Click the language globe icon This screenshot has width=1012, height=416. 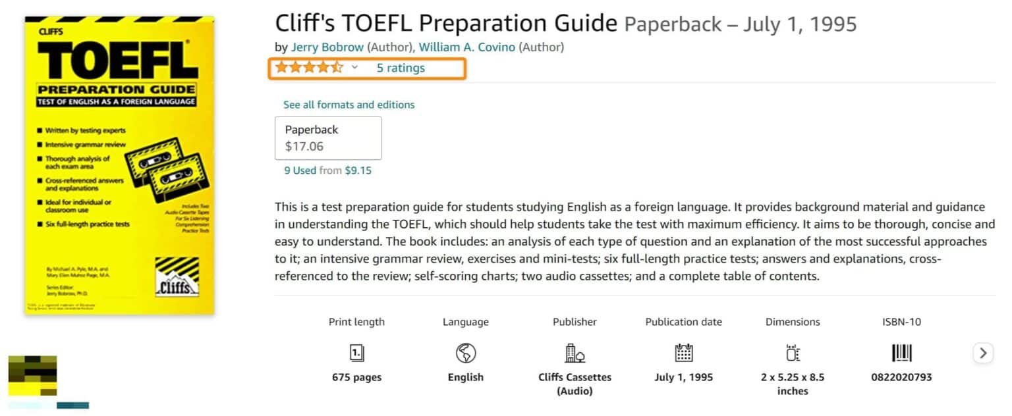click(465, 353)
